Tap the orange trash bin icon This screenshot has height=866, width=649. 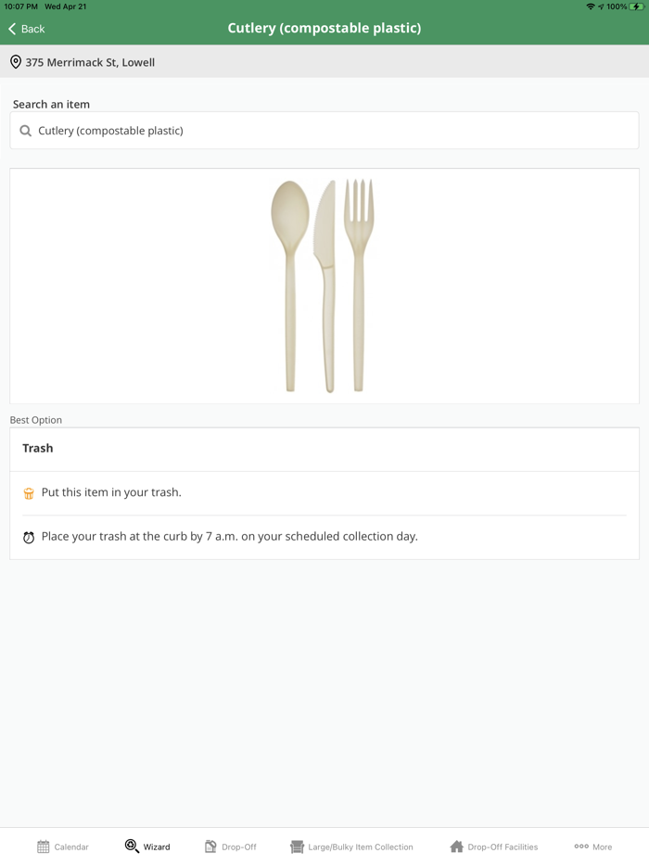(29, 493)
